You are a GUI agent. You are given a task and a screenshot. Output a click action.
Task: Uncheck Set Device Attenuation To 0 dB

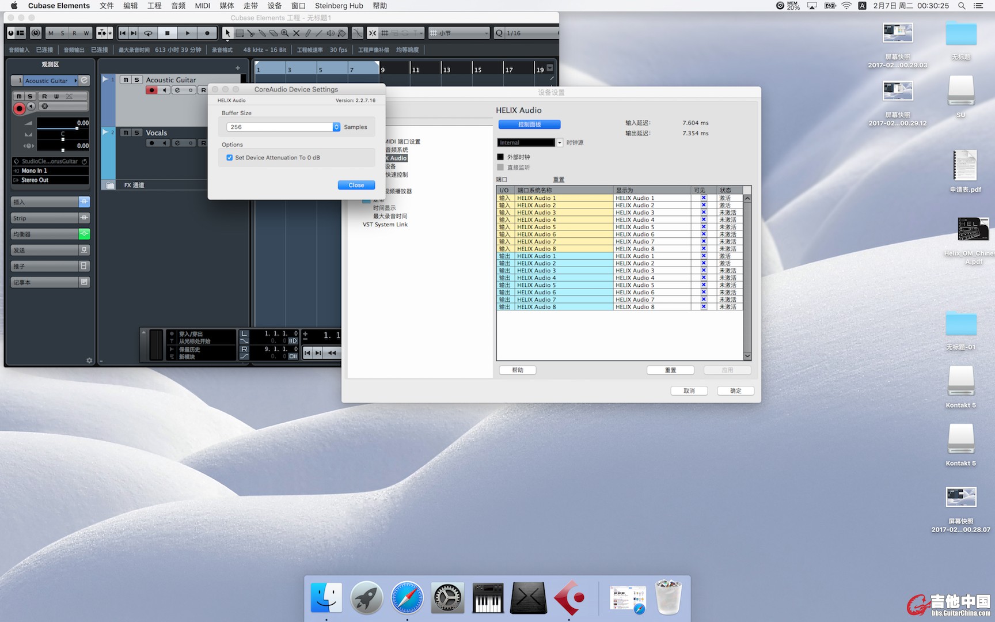(230, 158)
